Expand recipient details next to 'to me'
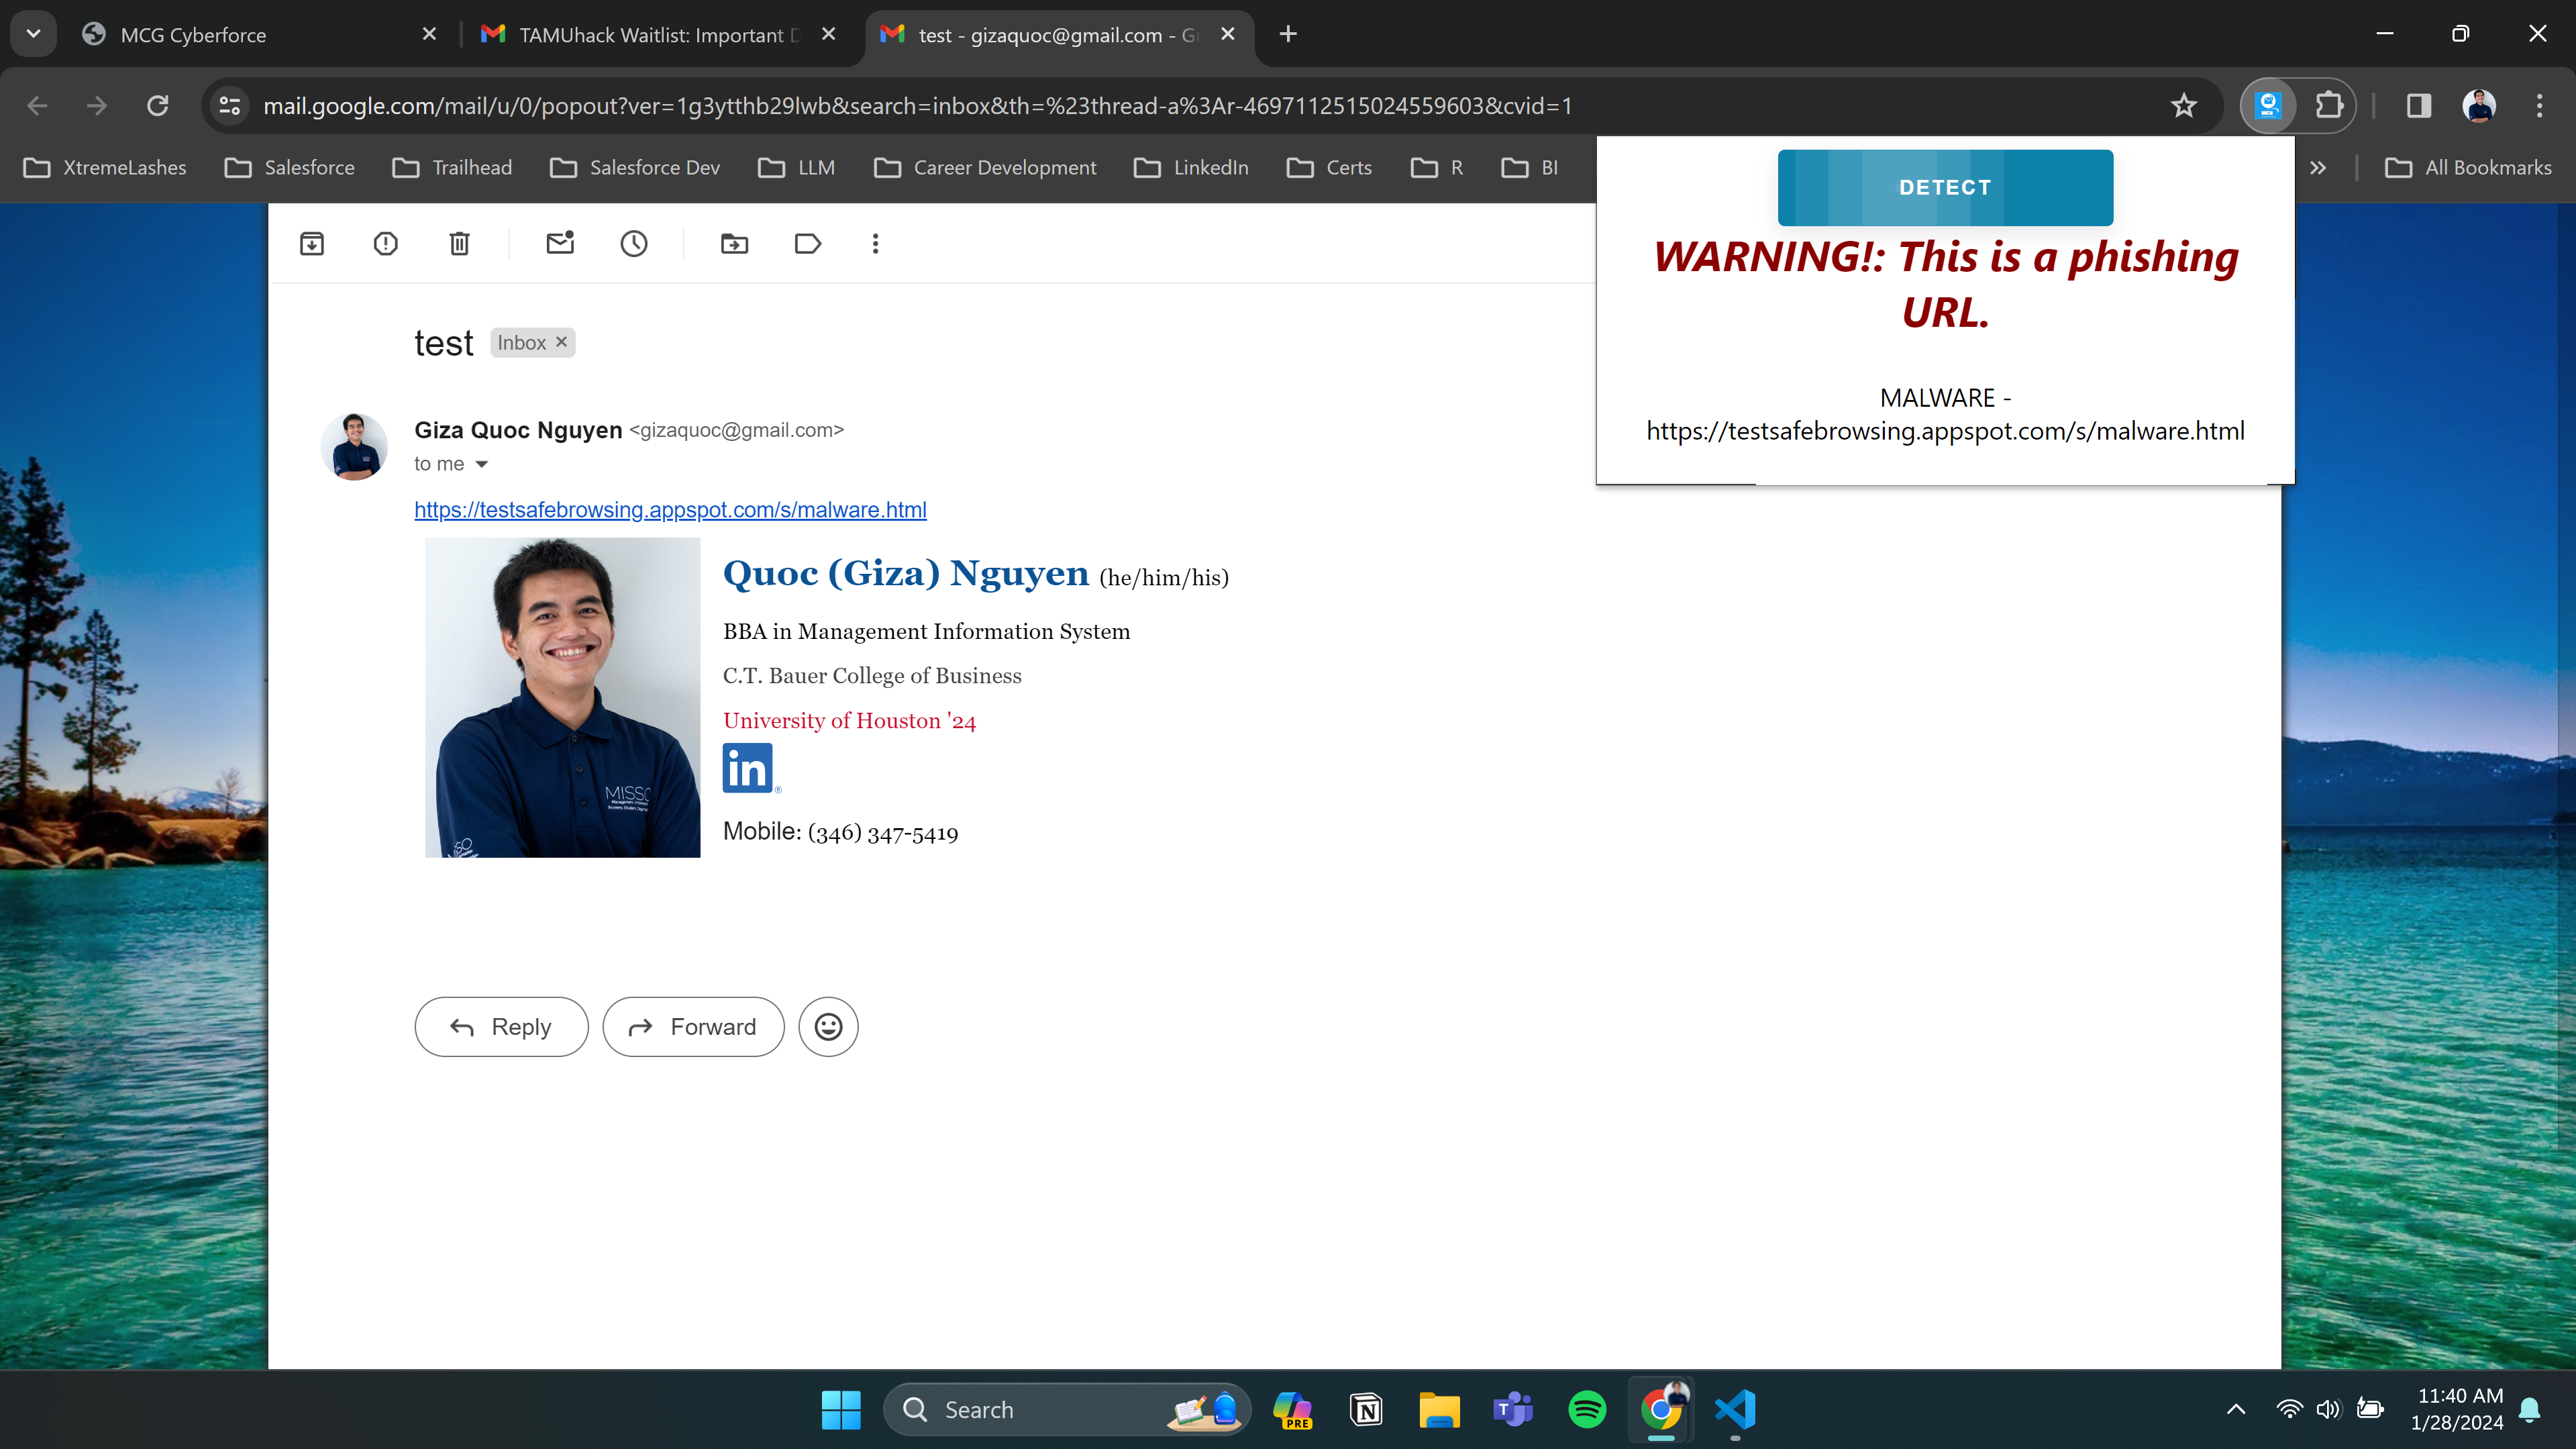 pos(482,464)
